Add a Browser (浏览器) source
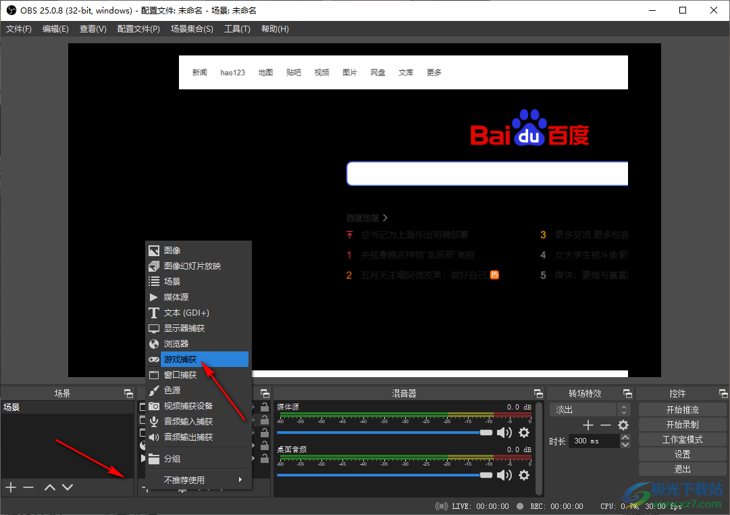 click(199, 343)
